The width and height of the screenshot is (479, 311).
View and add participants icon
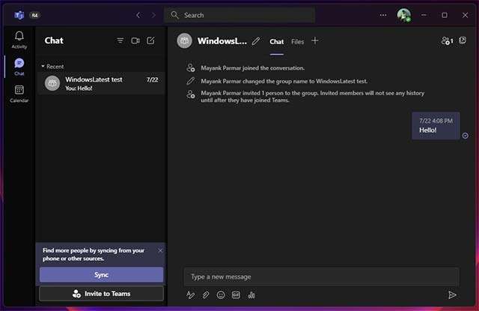coord(447,40)
